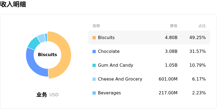The height and width of the screenshot is (109, 217).
Task: Click the Chocolate 31.57% share value
Action: [197, 52]
